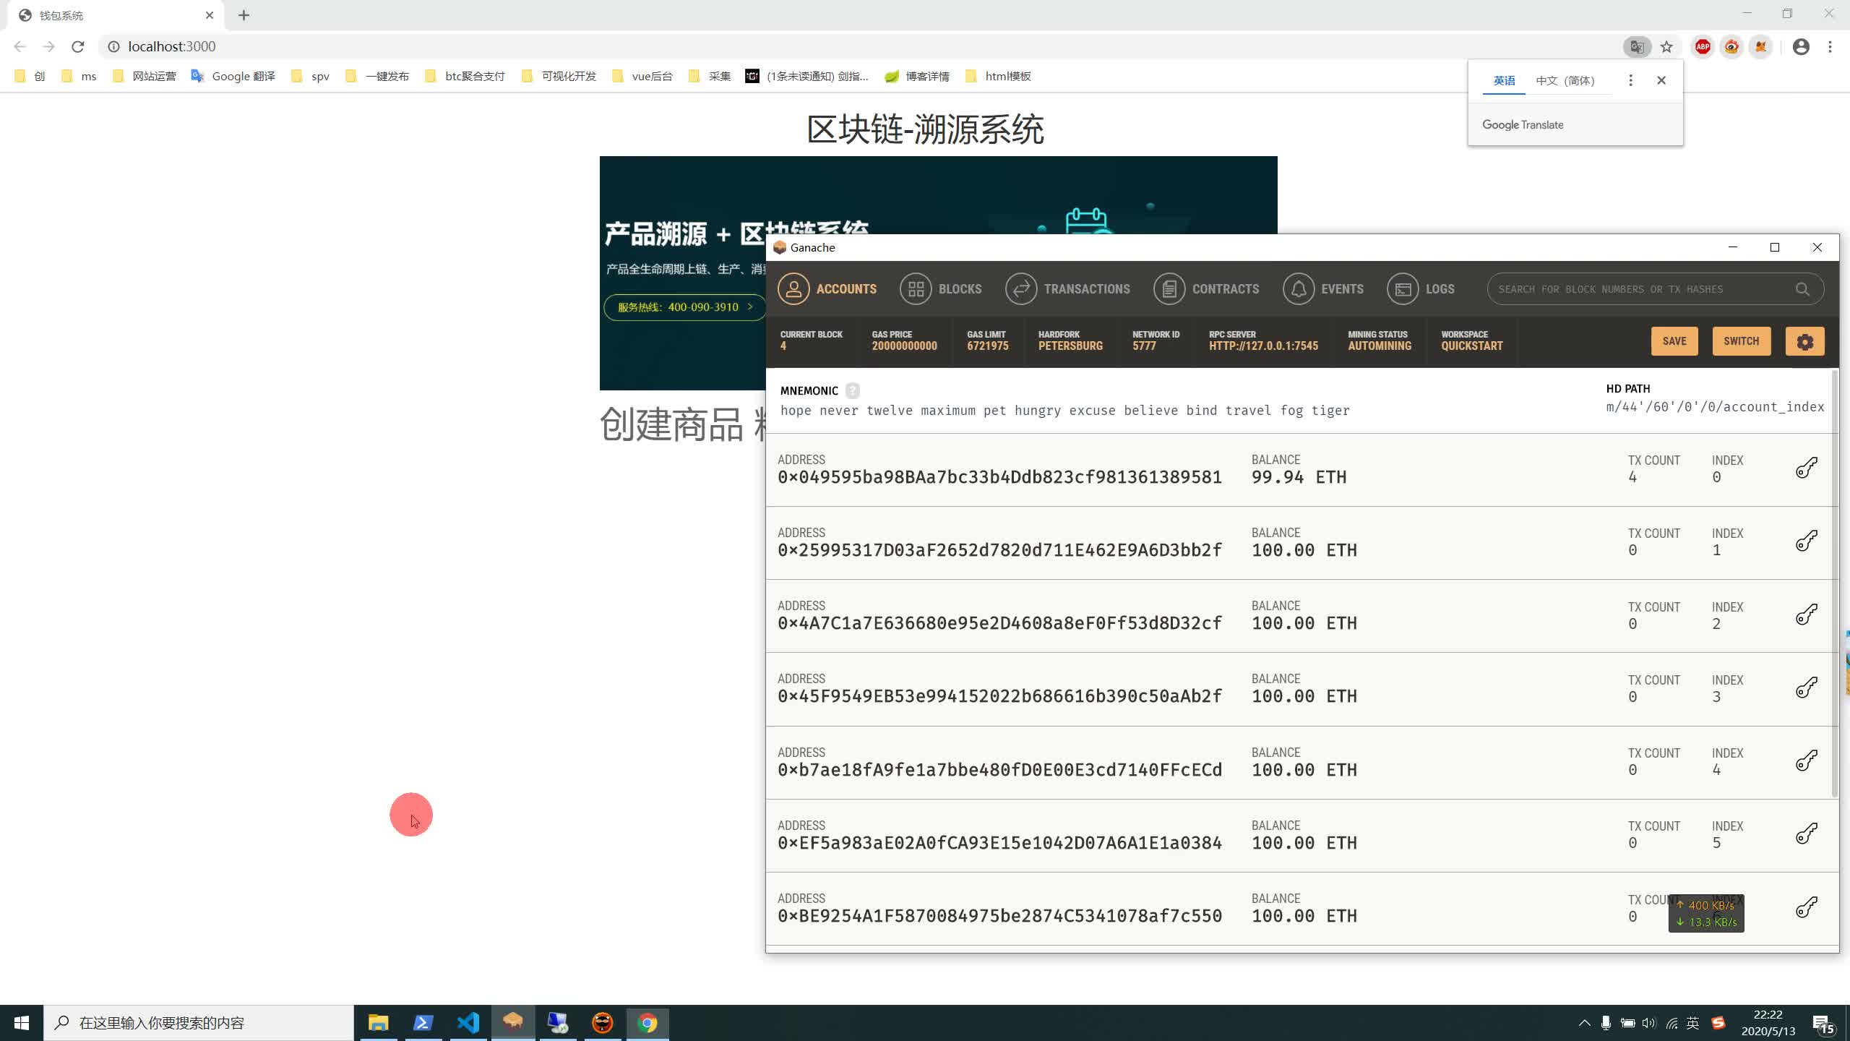Click the service hotline 400-090-3910 button
This screenshot has height=1041, width=1850.
pyautogui.click(x=684, y=307)
